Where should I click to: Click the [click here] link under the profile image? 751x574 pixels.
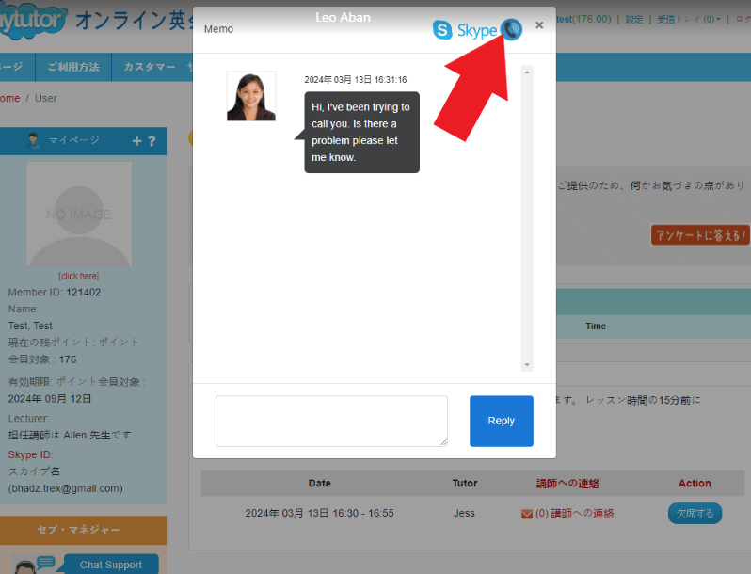(78, 276)
